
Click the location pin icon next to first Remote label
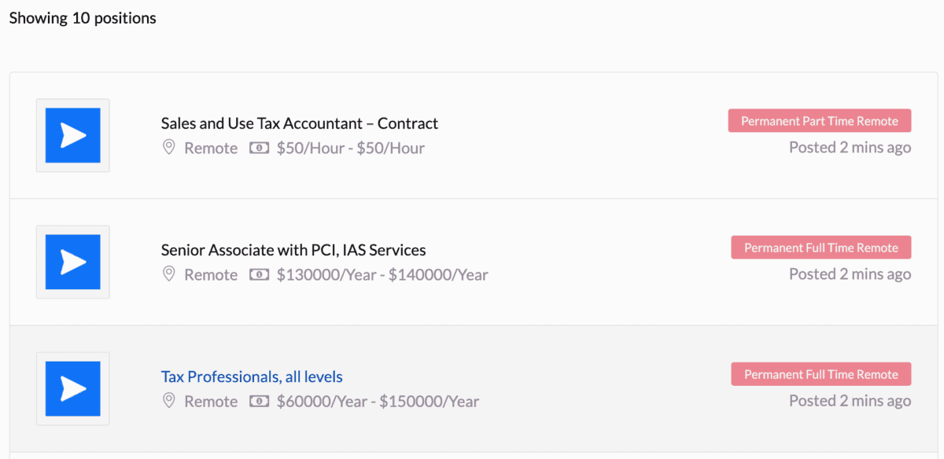click(168, 147)
